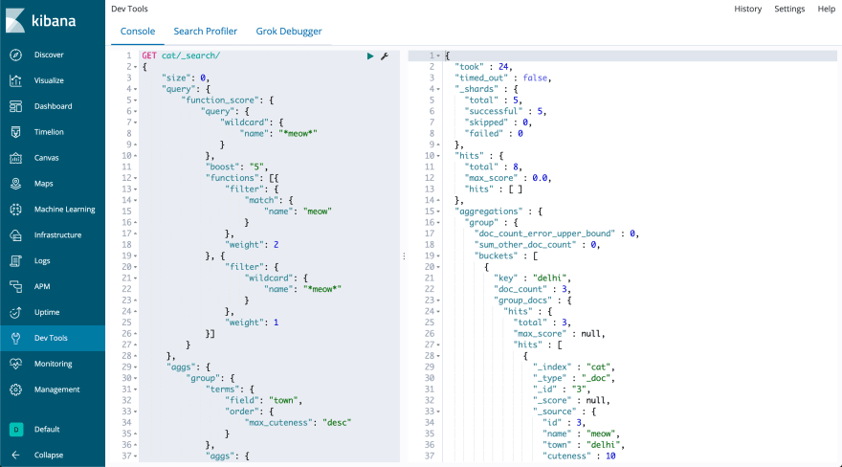Switch to the Console tab
842x467 pixels.
click(x=138, y=32)
